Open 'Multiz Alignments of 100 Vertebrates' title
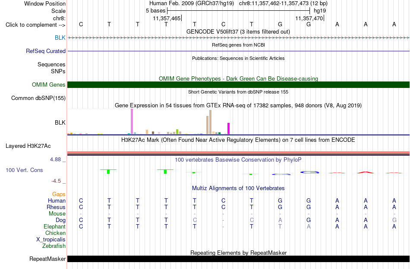 (x=238, y=188)
